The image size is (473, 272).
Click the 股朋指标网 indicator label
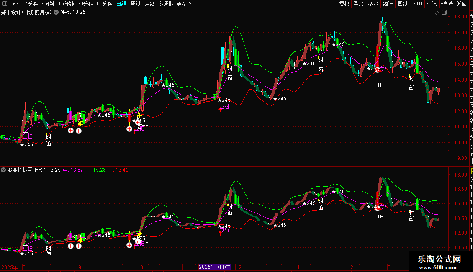pos(20,170)
